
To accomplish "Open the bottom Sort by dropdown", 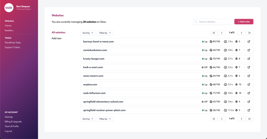I will [88, 119].
